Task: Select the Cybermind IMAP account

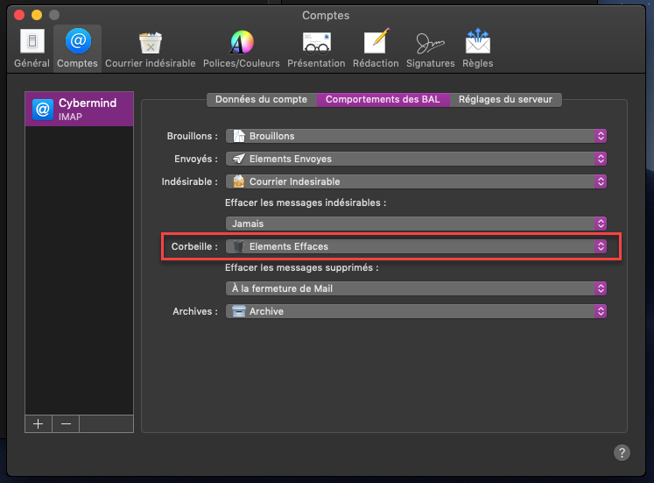Action: tap(79, 109)
